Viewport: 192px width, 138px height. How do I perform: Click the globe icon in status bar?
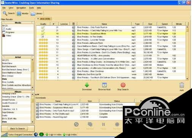click(36, 135)
